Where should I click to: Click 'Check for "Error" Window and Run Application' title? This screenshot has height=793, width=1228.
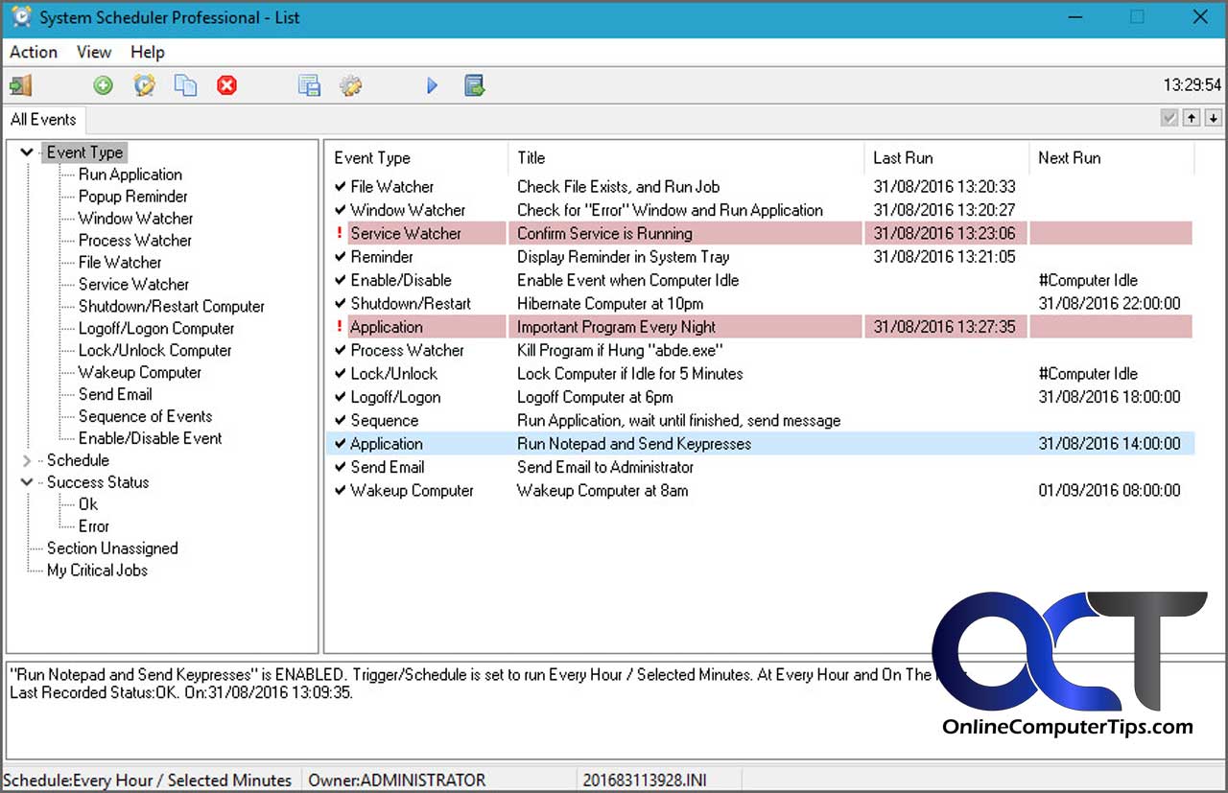tap(670, 210)
